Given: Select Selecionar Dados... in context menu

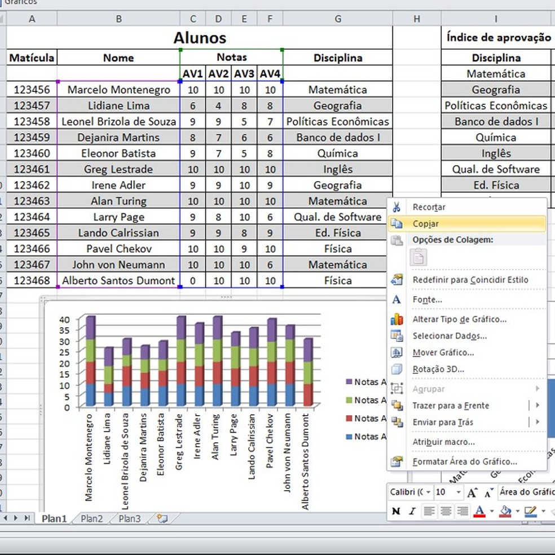Looking at the screenshot, I should click(x=450, y=336).
